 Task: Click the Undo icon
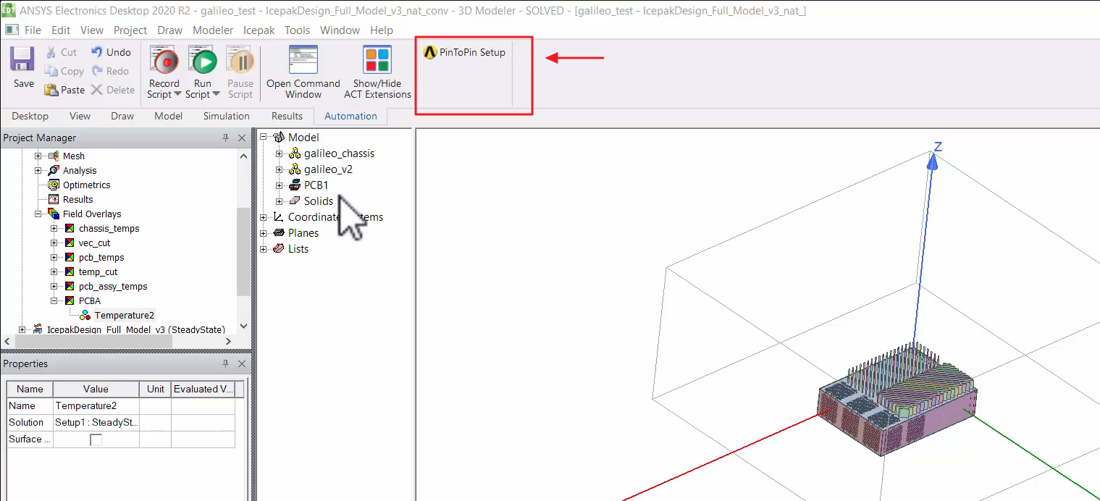tap(110, 51)
